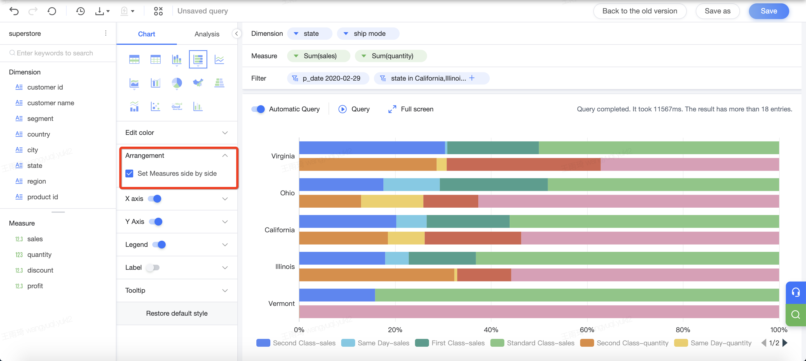Click the undo arrow icon
806x361 pixels.
14,11
